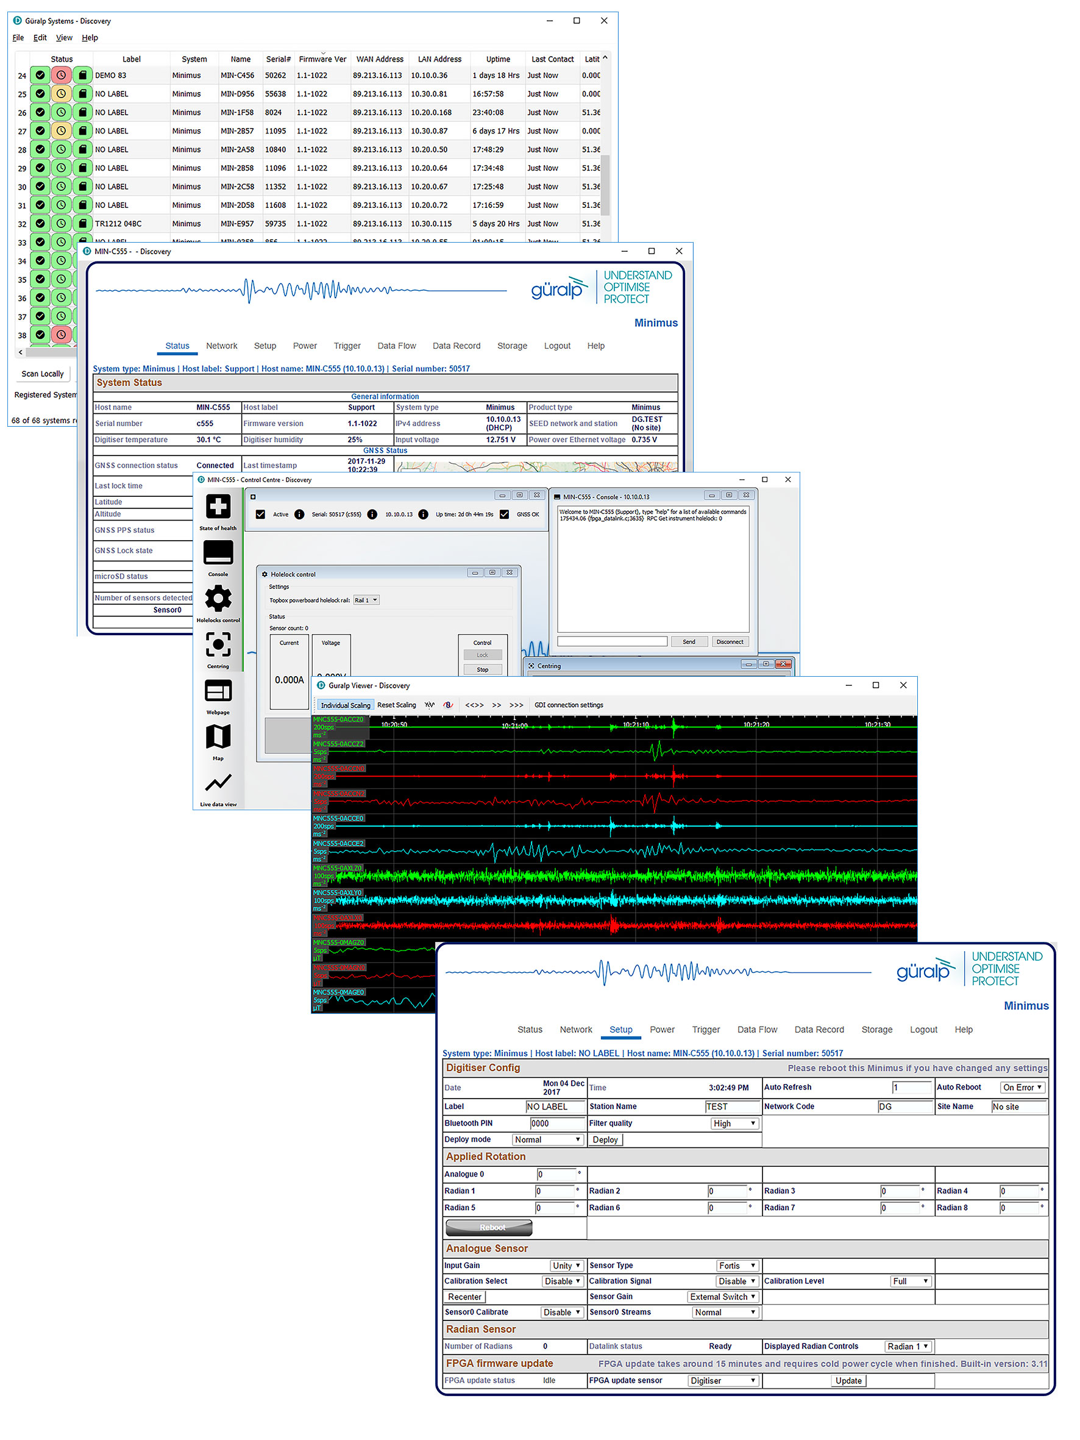The image size is (1080, 1440).
Task: Click yellow clock status icon in row 25
Action: (61, 94)
